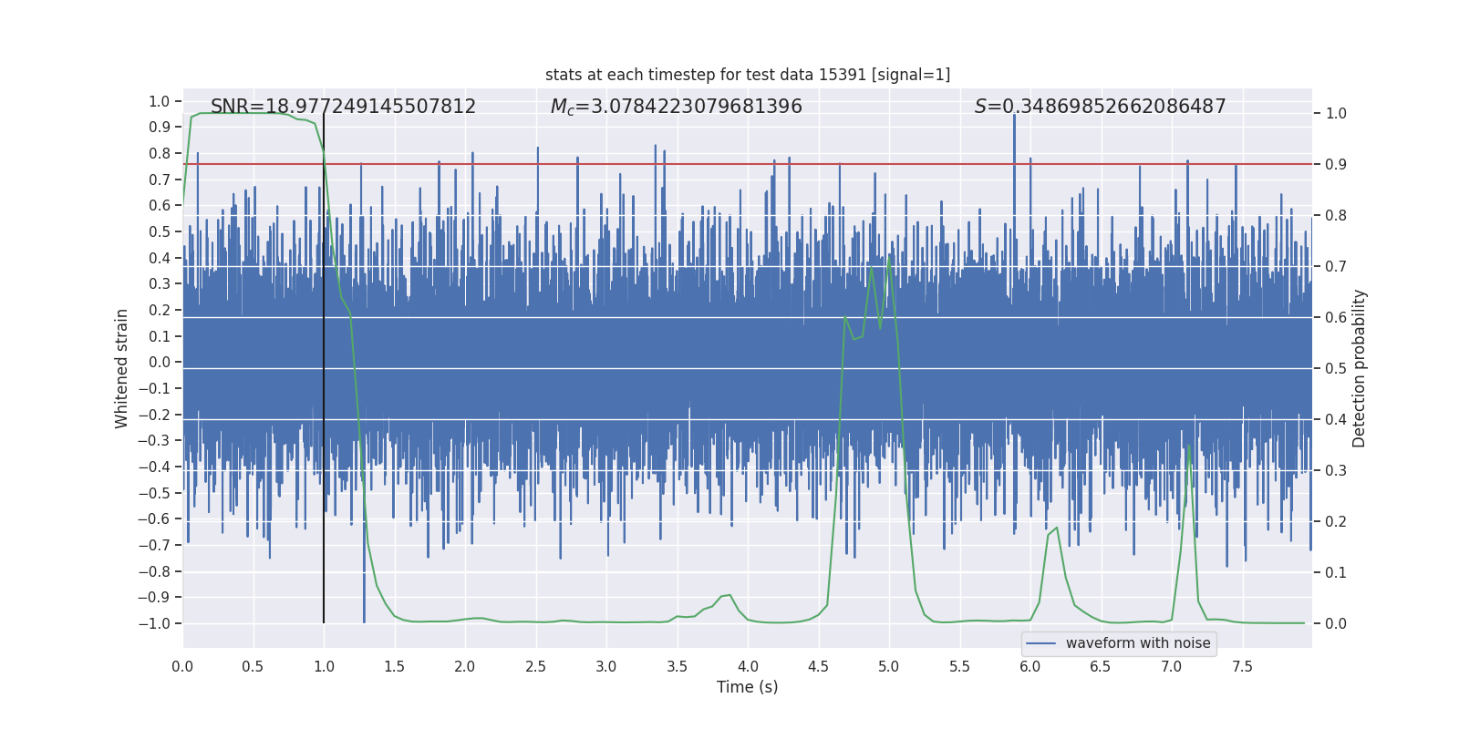Select detection probability tick label 0.9
Viewport: 1459px width, 729px height.
pyautogui.click(x=1336, y=165)
